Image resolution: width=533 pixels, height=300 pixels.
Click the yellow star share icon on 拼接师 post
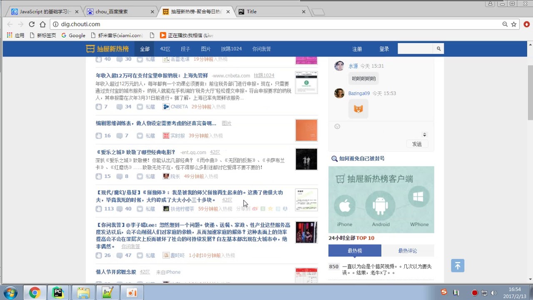(x=270, y=209)
